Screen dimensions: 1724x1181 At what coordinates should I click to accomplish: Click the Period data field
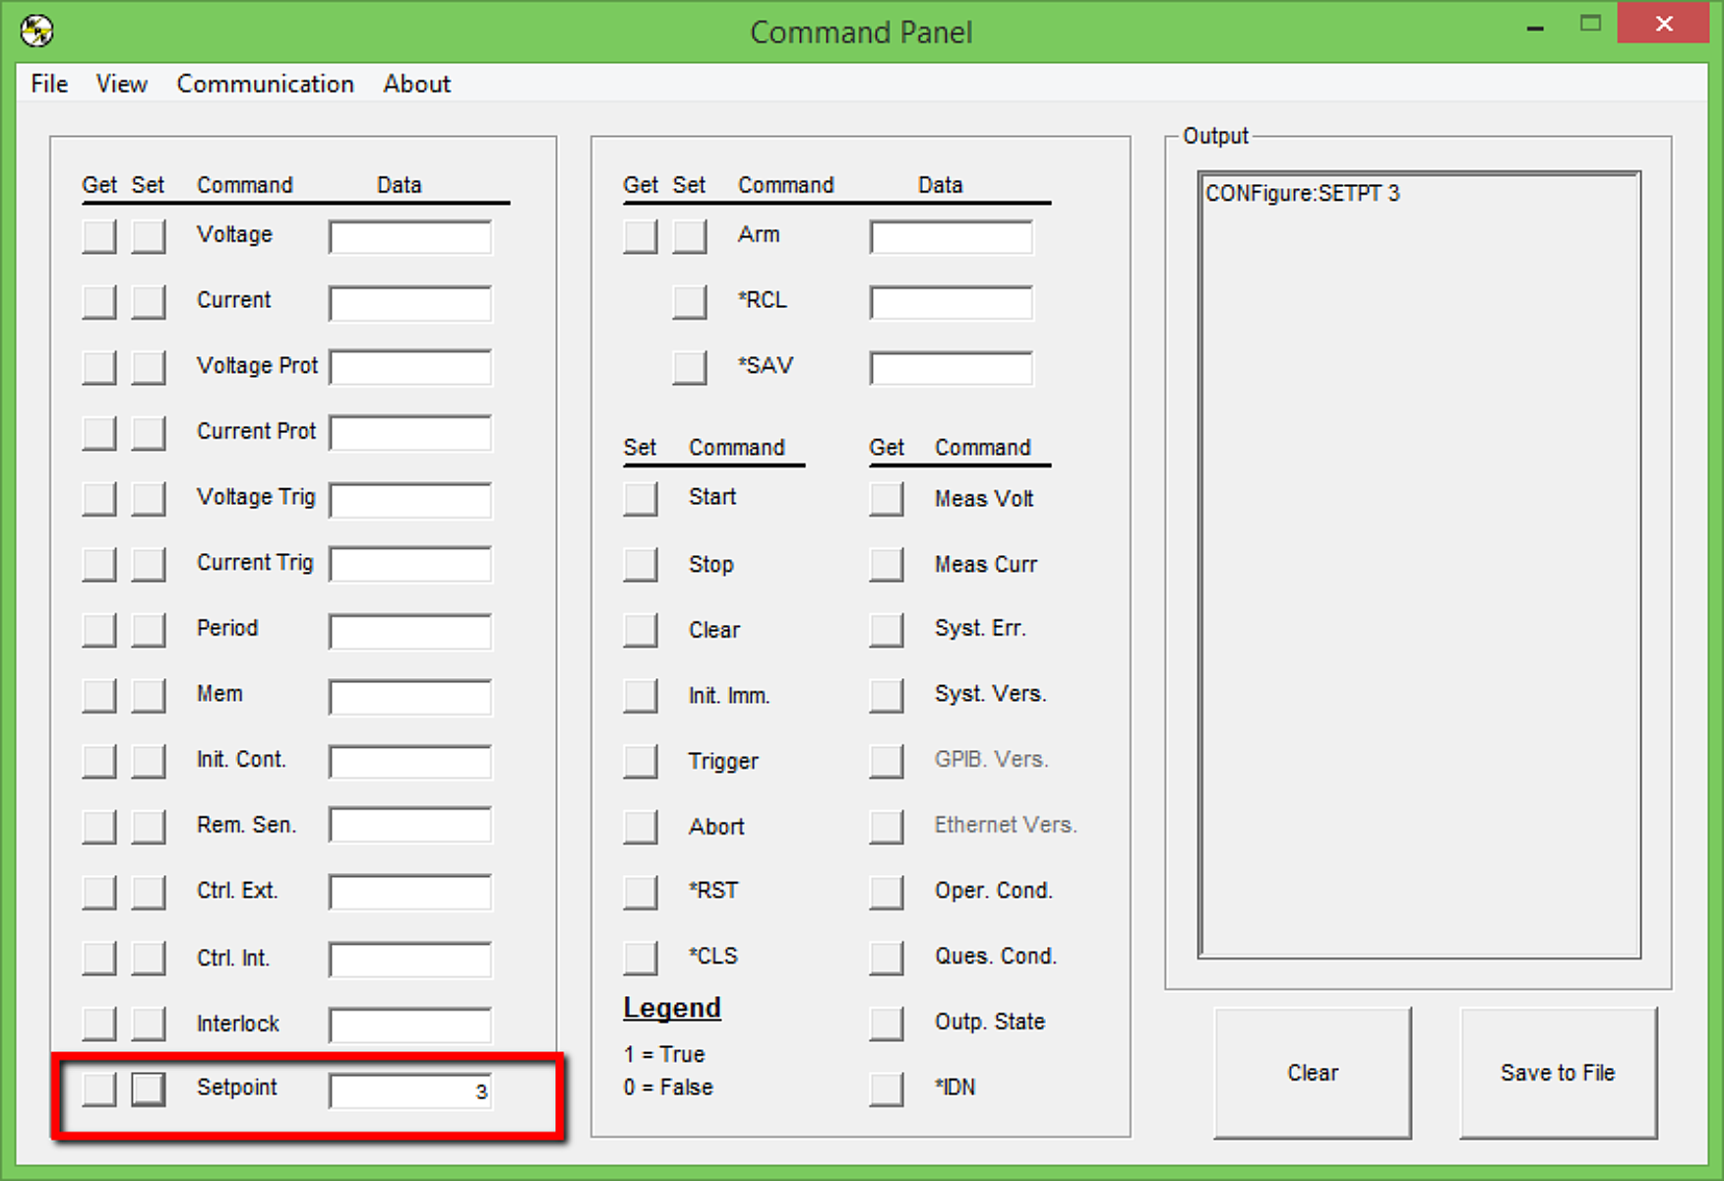pos(410,631)
